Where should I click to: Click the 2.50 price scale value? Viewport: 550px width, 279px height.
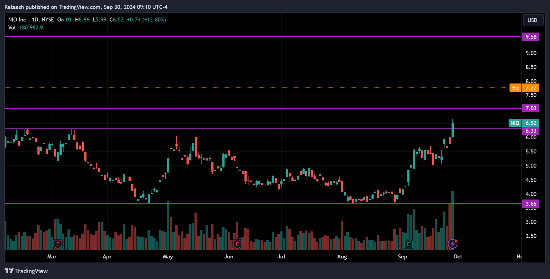click(531, 236)
